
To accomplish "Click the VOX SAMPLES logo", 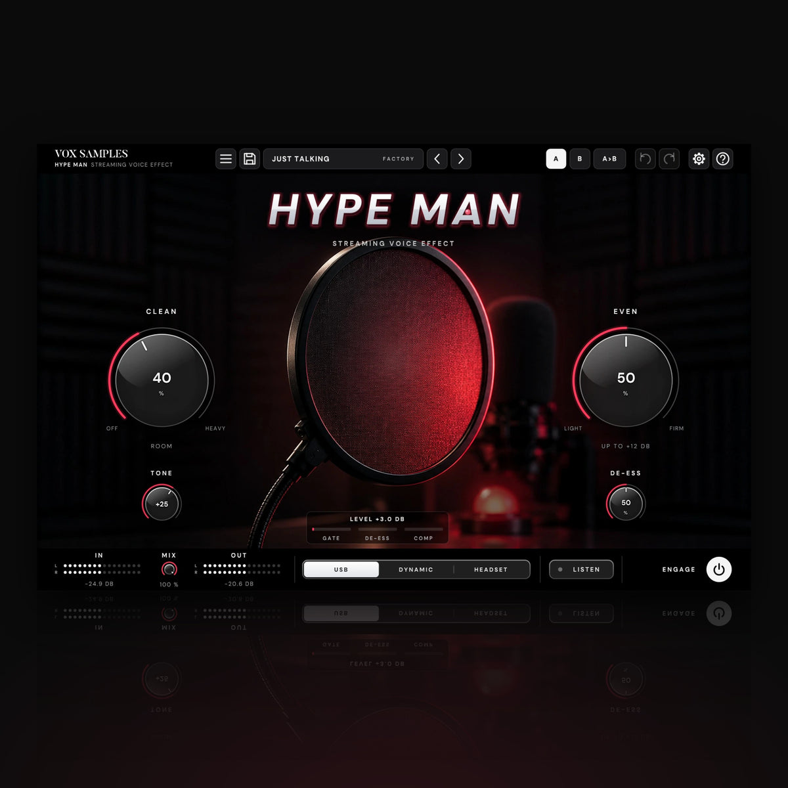I will [x=91, y=154].
